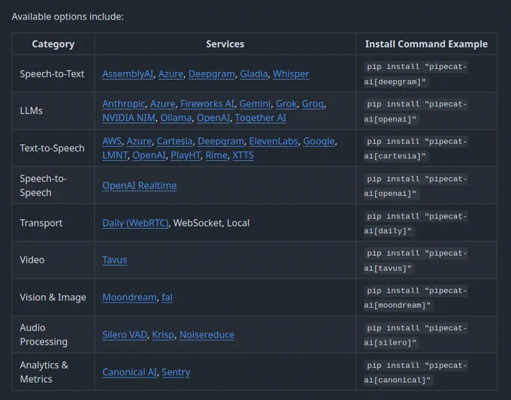Follow the Groq link
511x400 pixels.
[313, 104]
